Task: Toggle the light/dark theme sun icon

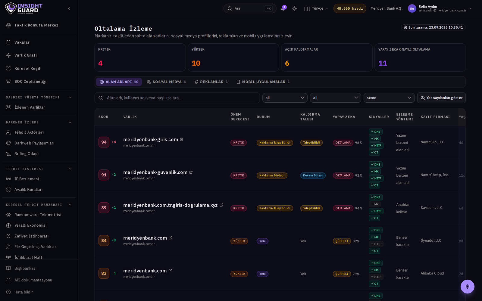Action: 295,8
